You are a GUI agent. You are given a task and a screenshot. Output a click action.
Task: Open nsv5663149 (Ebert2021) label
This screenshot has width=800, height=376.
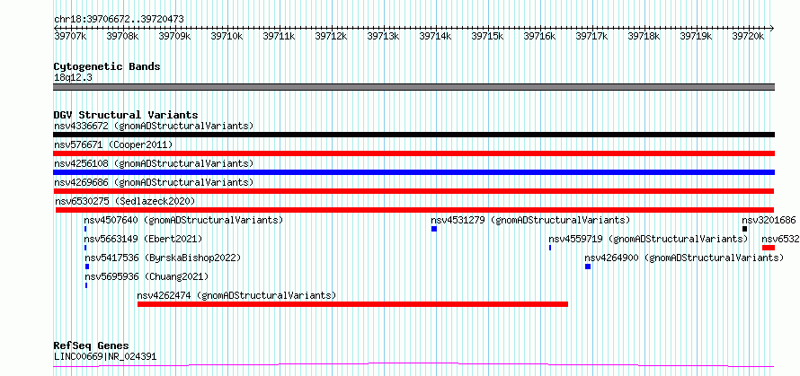point(143,239)
